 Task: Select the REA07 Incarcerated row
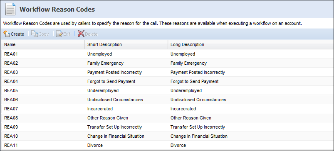coord(167,109)
